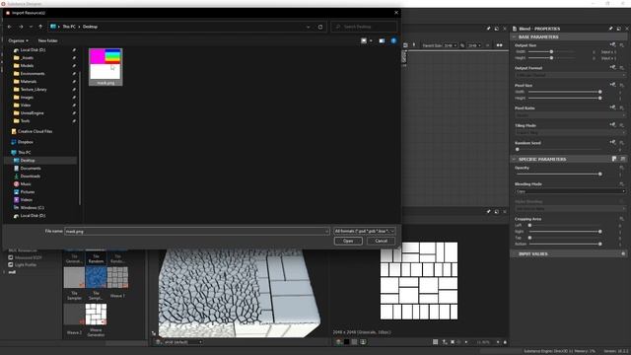
Task: Pin the graph view panel
Action: click(x=488, y=29)
